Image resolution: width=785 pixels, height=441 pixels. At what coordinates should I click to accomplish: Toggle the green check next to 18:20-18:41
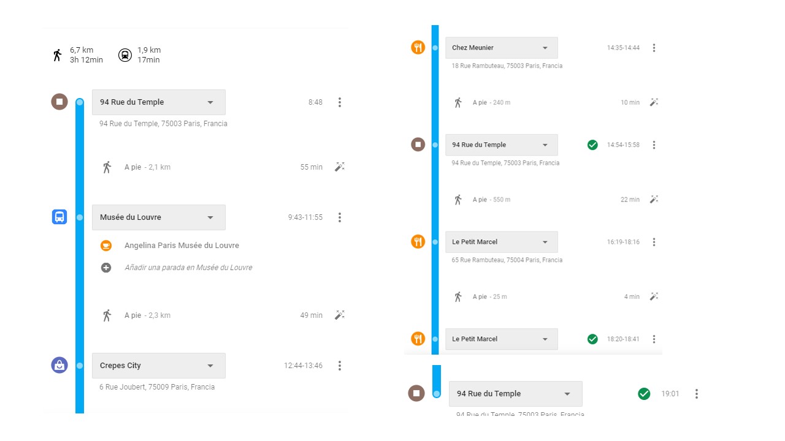[x=592, y=339]
